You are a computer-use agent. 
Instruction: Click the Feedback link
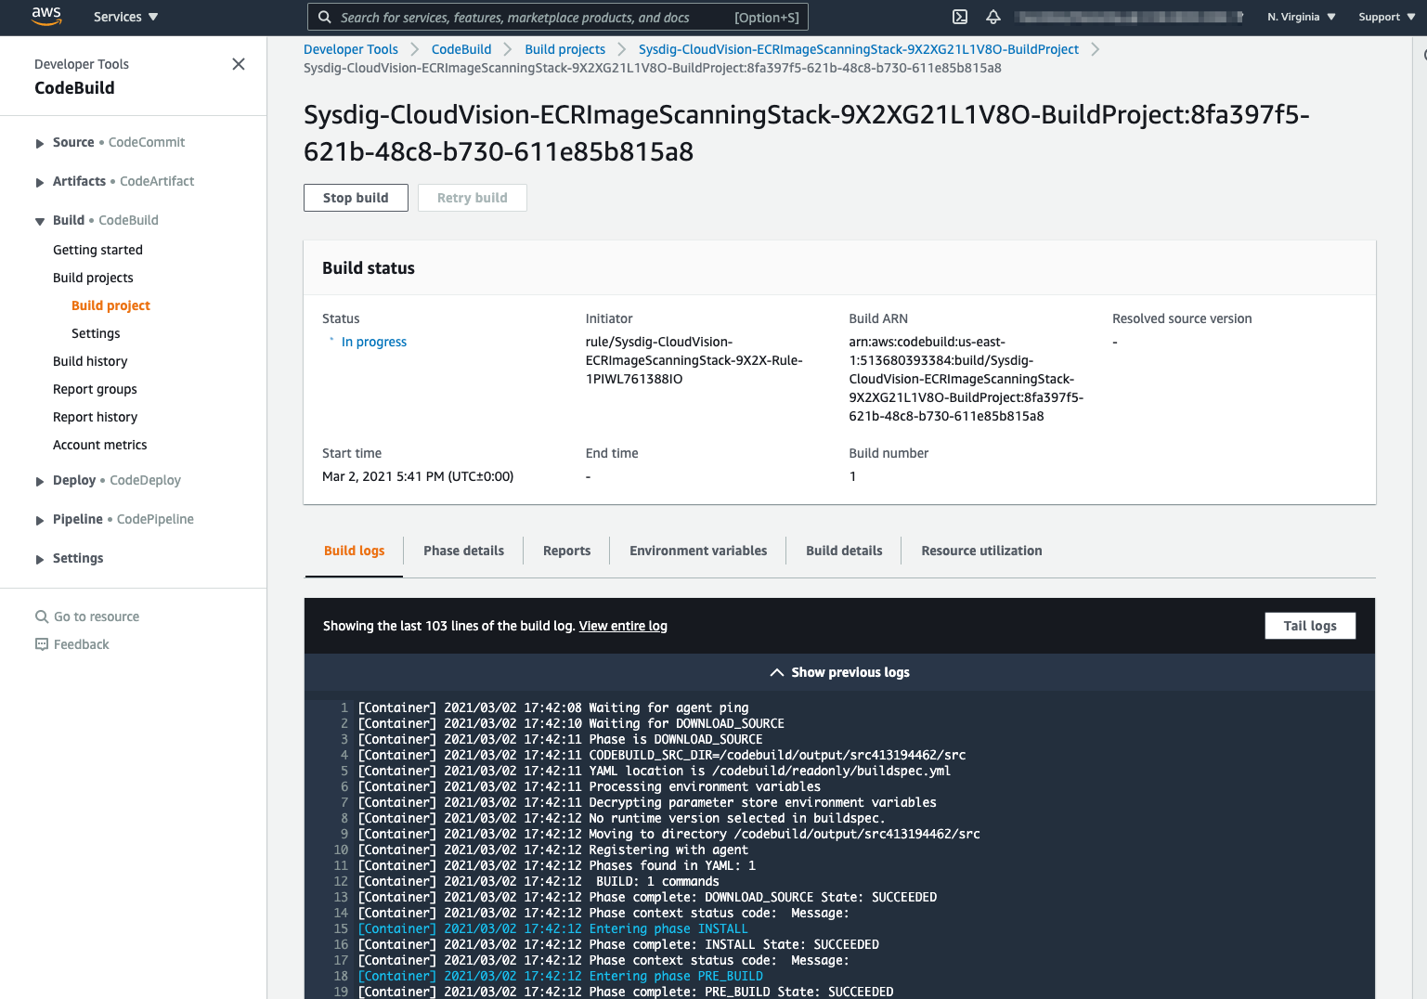81,644
